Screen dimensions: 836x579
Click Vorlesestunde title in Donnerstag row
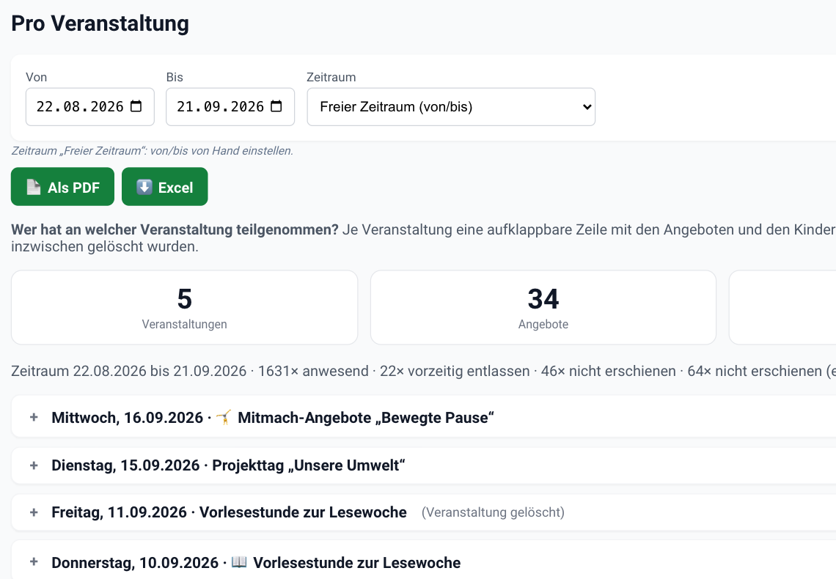point(356,562)
